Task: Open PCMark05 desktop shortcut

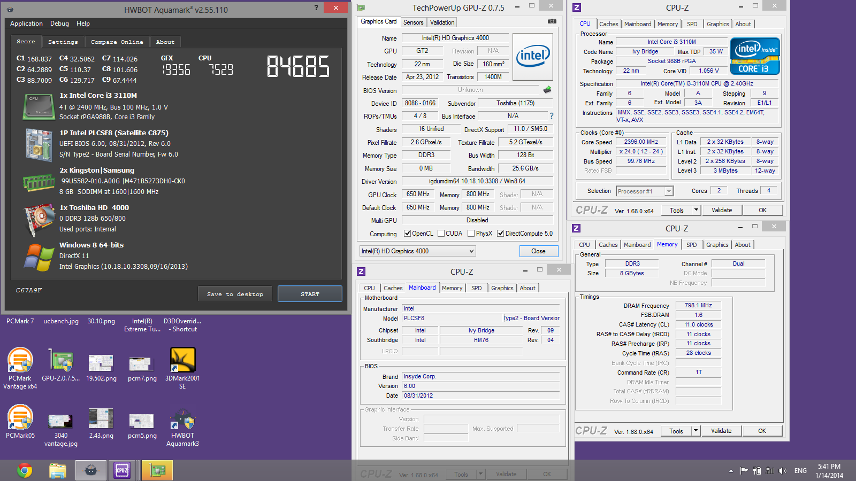Action: 20,422
